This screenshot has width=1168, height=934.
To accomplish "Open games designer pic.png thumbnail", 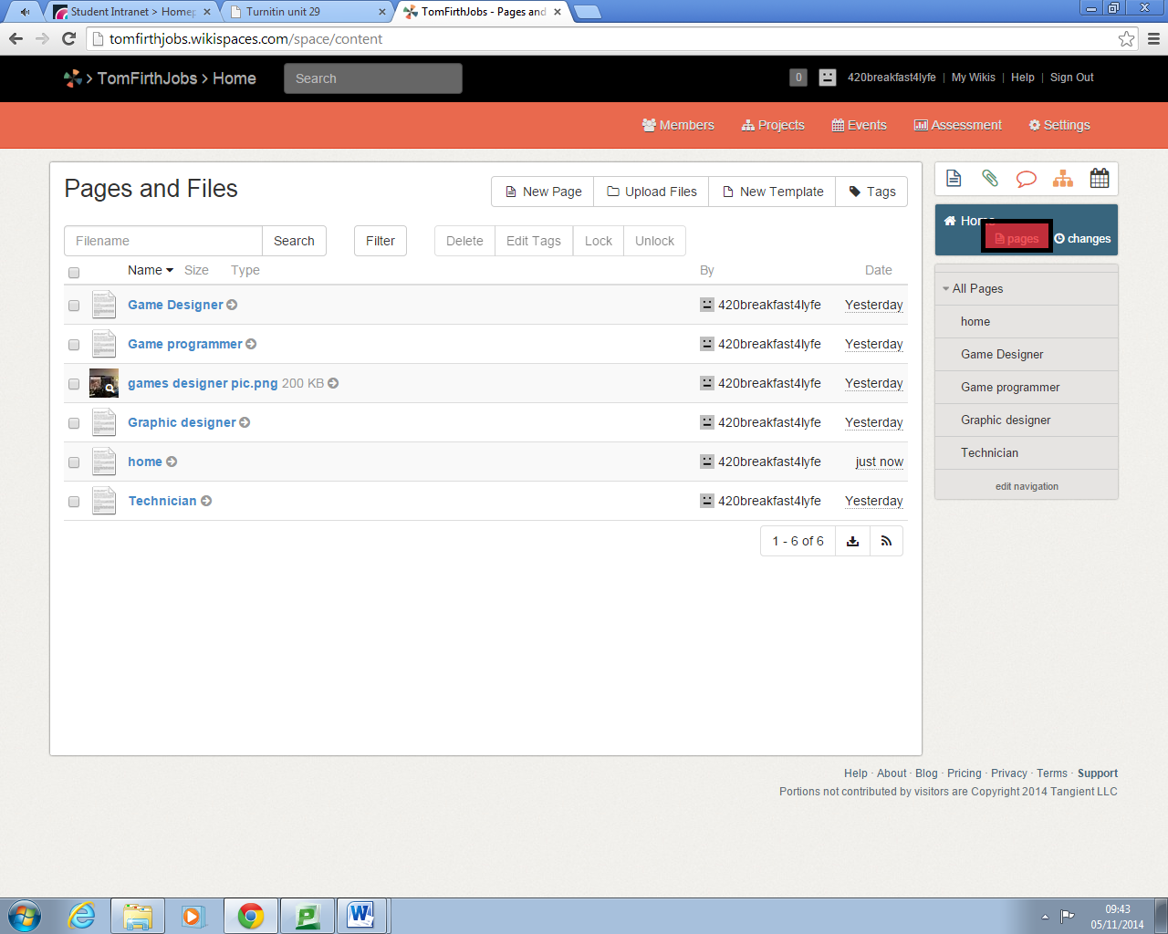I will pos(104,383).
